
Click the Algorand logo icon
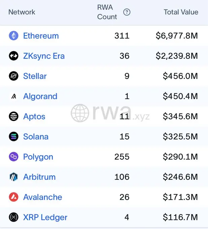click(13, 96)
